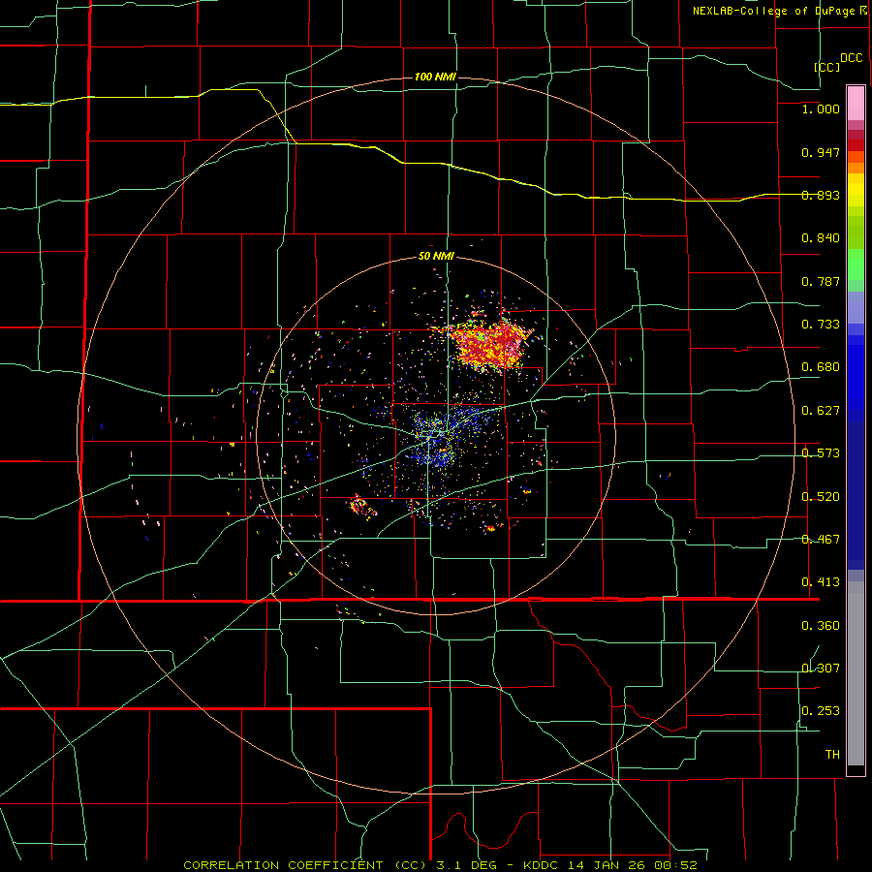Viewport: 872px width, 872px height.
Task: Pick the dark navy segment of the color bar
Action: click(856, 495)
